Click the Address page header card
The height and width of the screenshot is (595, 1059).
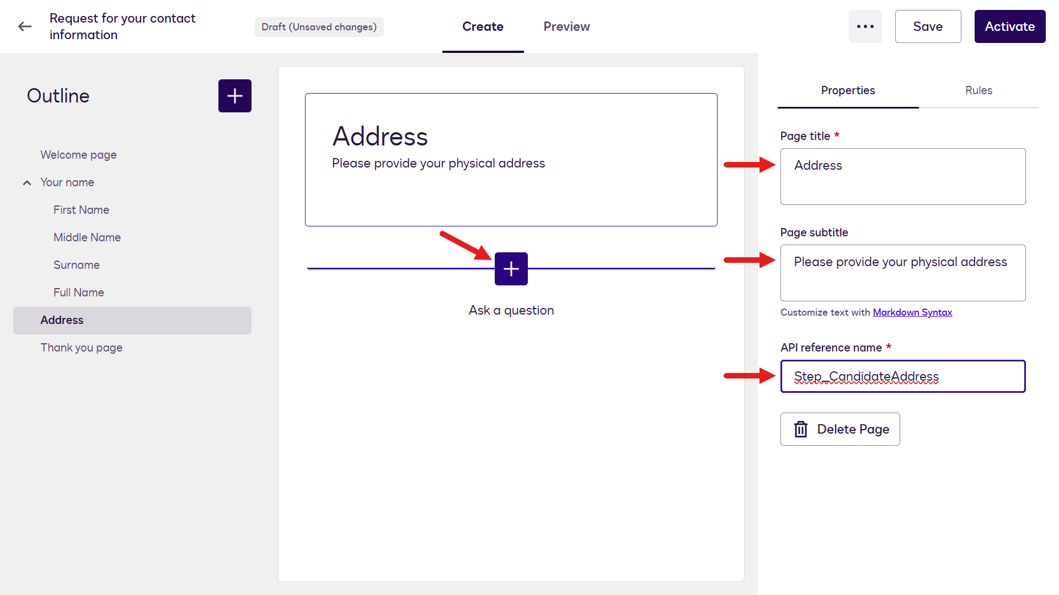coord(511,160)
